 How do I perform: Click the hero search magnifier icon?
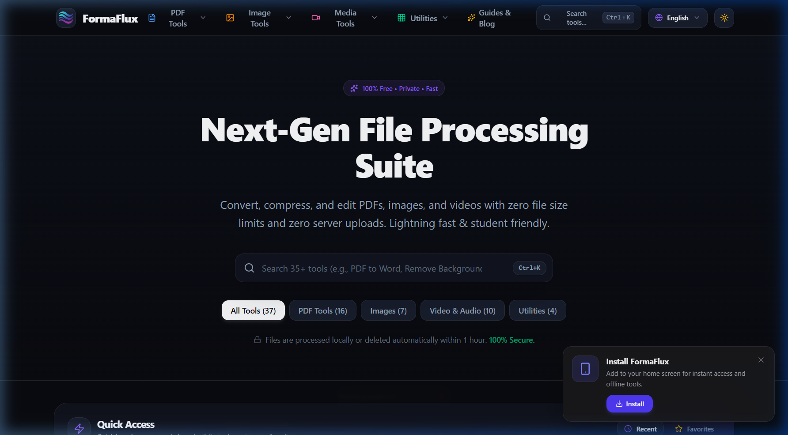[x=250, y=268]
